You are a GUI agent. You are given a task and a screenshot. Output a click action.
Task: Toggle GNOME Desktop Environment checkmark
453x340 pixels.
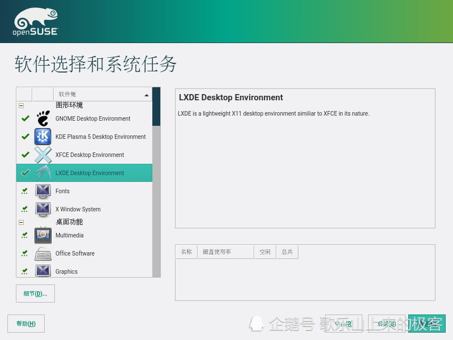[x=25, y=118]
